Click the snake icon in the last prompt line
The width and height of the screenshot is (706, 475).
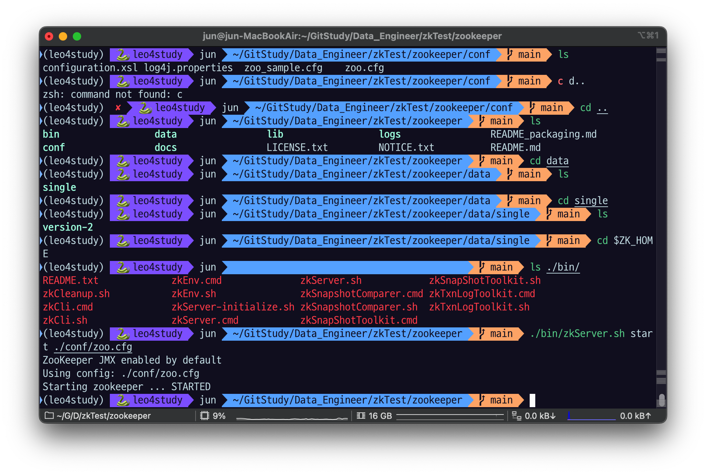123,400
